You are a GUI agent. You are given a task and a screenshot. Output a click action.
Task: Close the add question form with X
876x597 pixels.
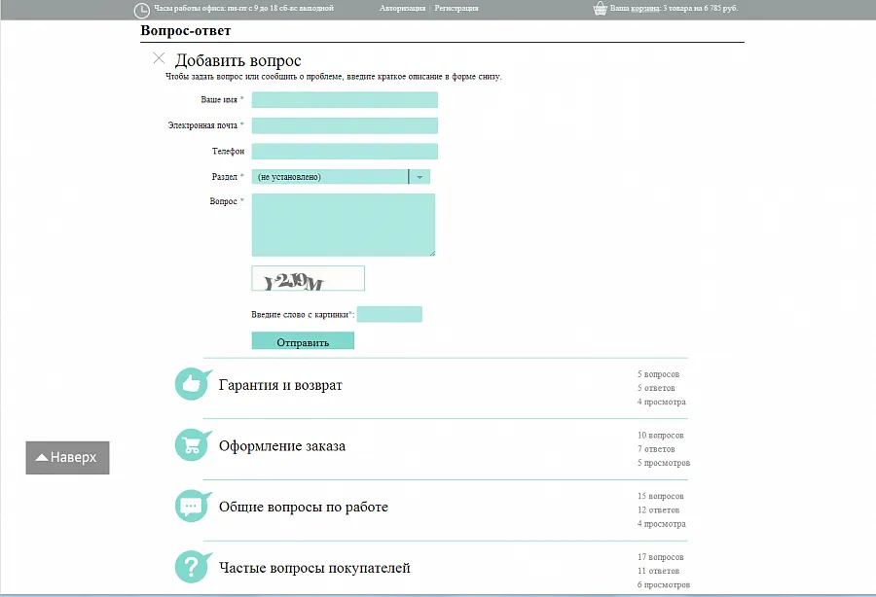coord(159,58)
